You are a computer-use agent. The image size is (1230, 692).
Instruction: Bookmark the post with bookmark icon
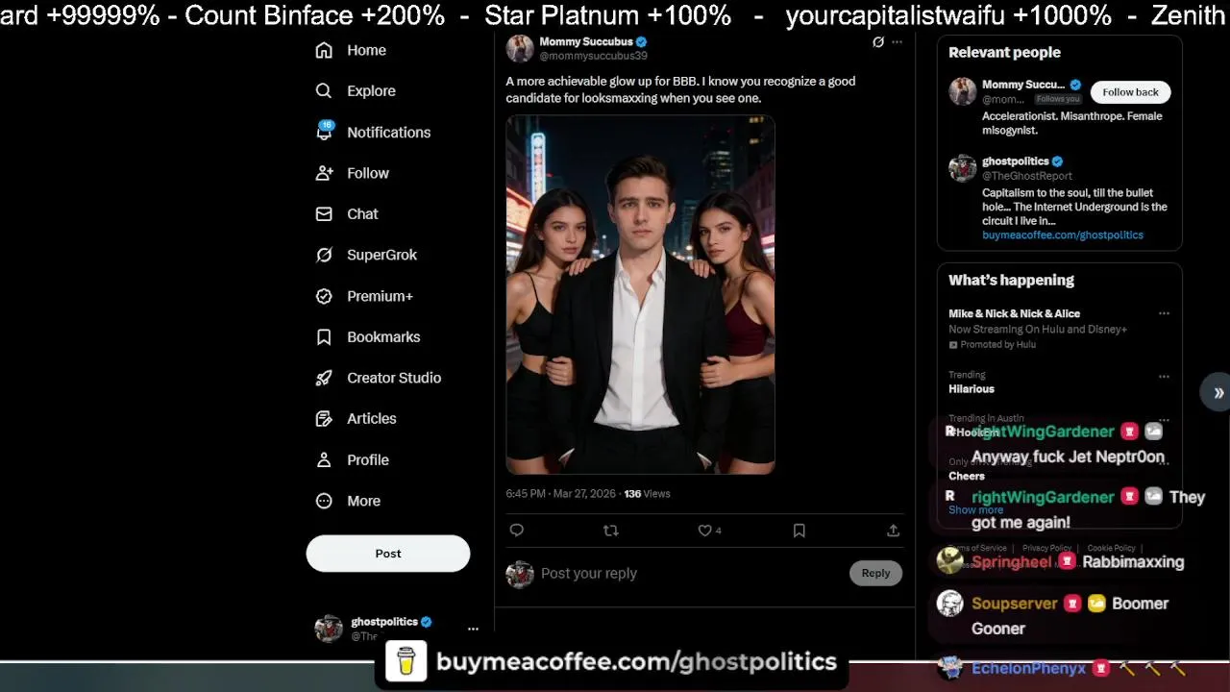click(x=799, y=531)
